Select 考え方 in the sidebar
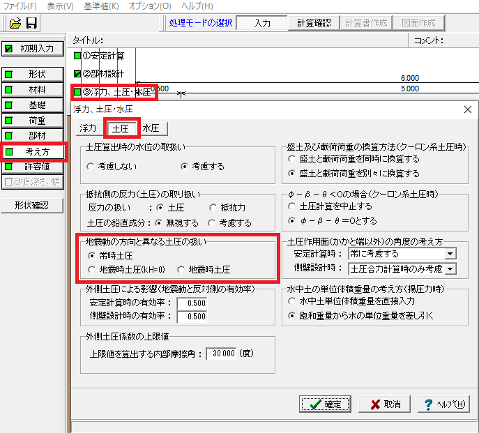Viewport: 479px width, 433px height. point(33,151)
